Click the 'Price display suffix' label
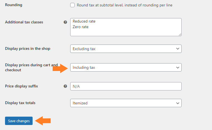 (x=21, y=86)
